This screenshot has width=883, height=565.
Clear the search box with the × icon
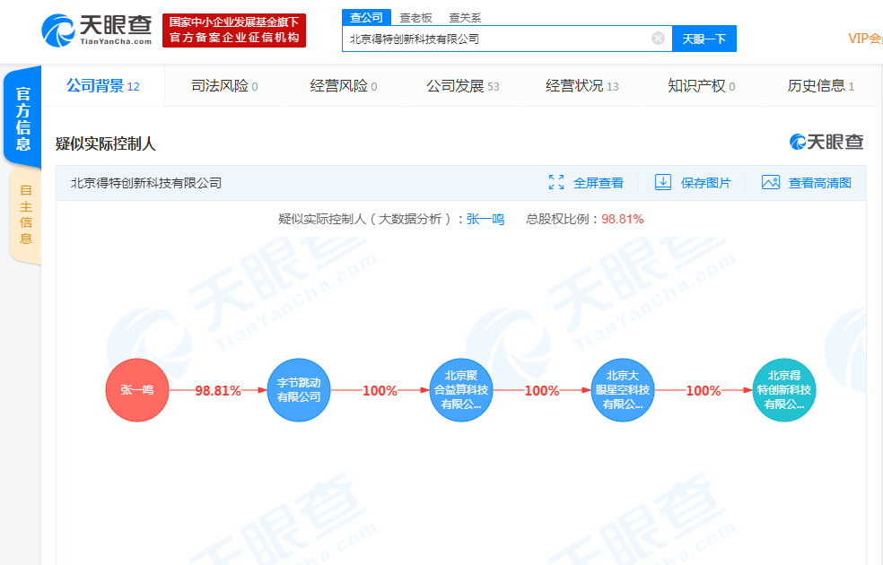click(656, 39)
